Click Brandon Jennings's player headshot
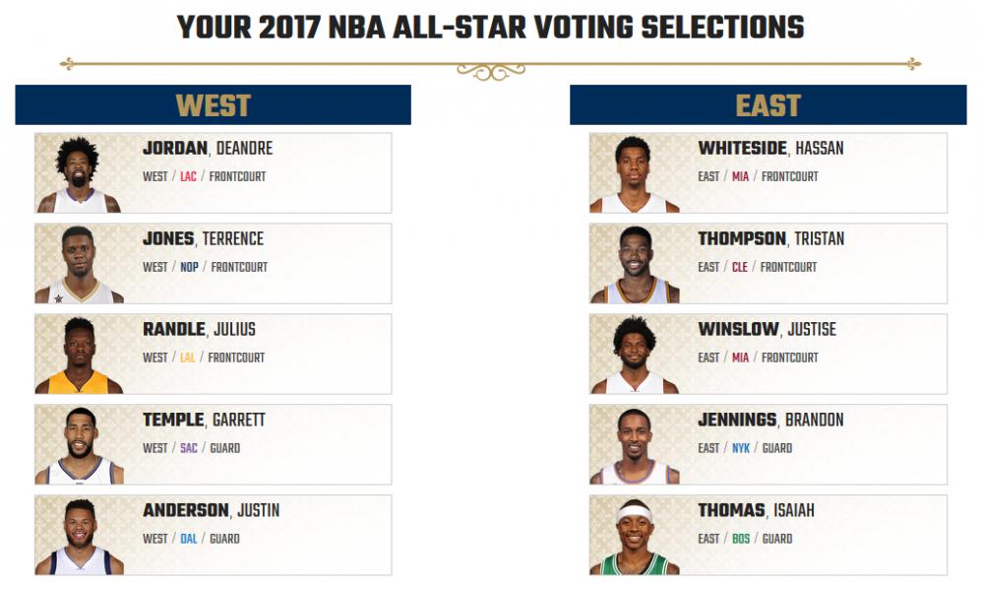 click(x=634, y=446)
